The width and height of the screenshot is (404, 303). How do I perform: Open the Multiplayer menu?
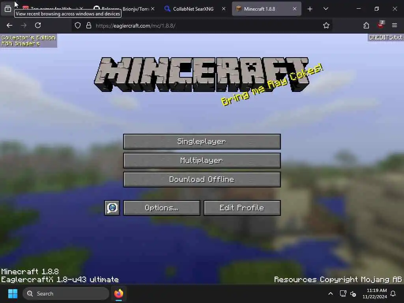click(x=202, y=161)
